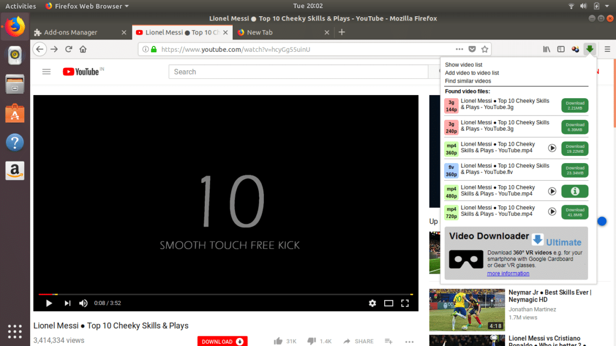Screen dimensions: 616x346
Task: Click Share under the video
Action: 358,341
